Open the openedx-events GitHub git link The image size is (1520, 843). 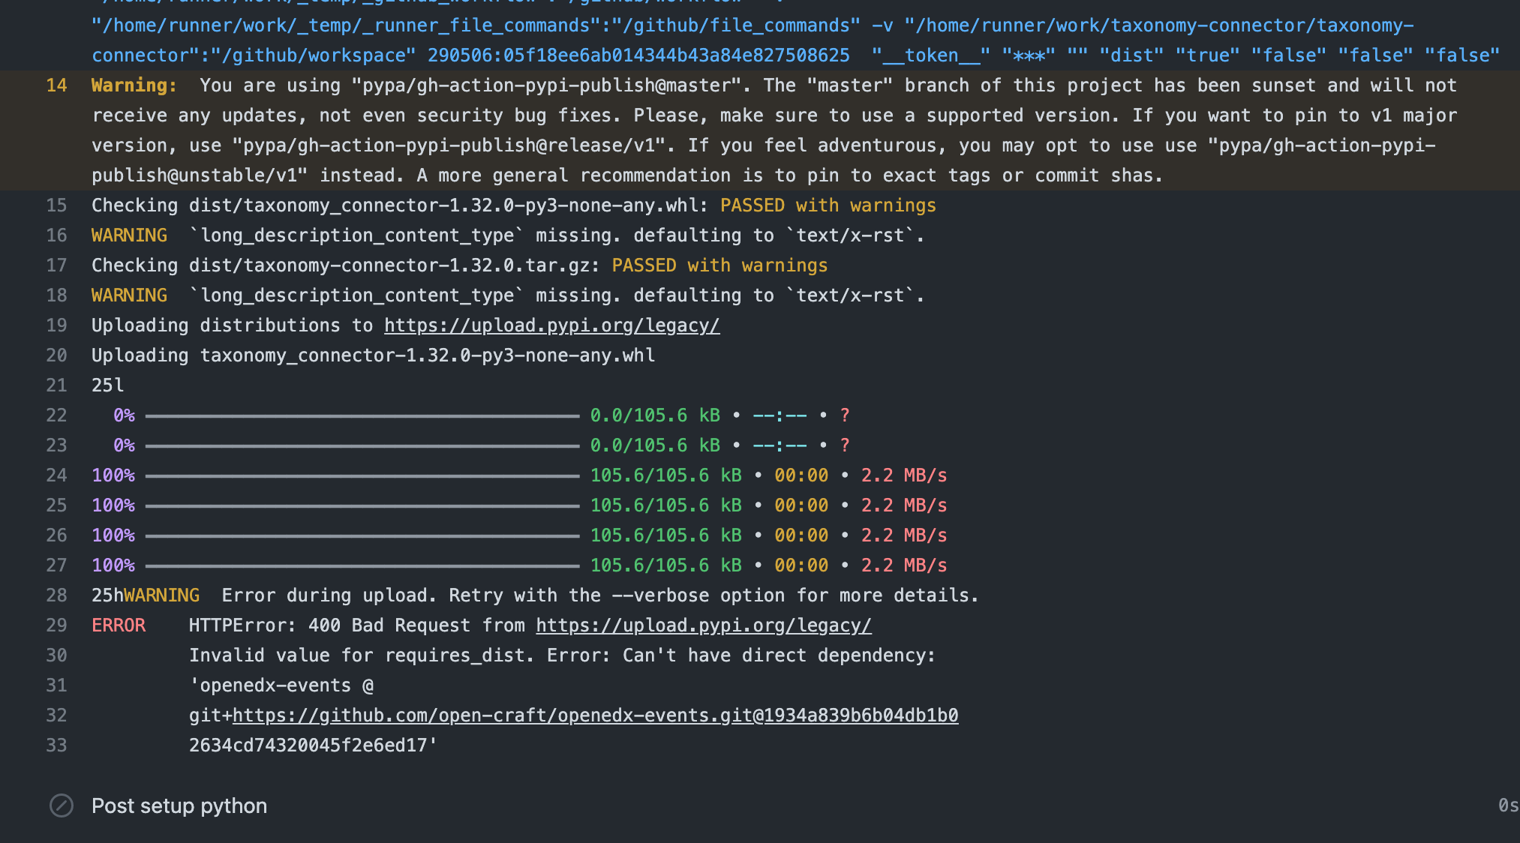[596, 715]
